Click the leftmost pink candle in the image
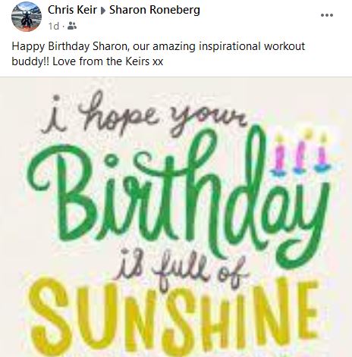Image resolution: width=352 pixels, height=357 pixels. coord(279,156)
